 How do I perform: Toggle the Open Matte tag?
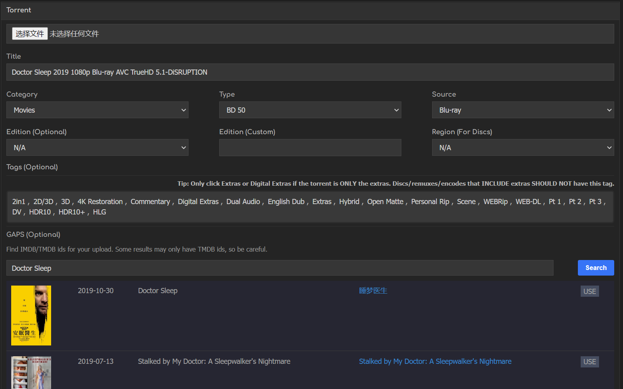pyautogui.click(x=385, y=202)
